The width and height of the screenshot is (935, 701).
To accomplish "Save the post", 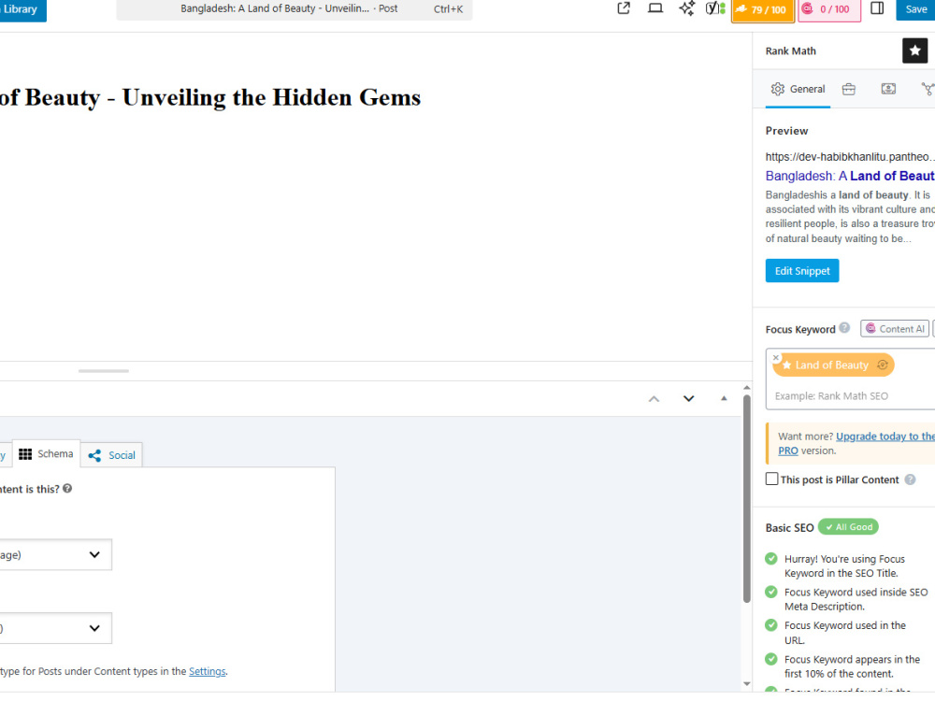I will (915, 9).
